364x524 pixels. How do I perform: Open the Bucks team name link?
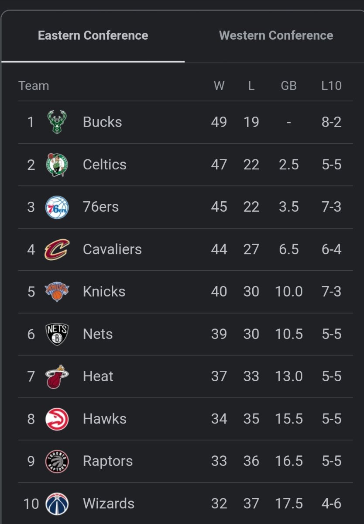pos(102,122)
